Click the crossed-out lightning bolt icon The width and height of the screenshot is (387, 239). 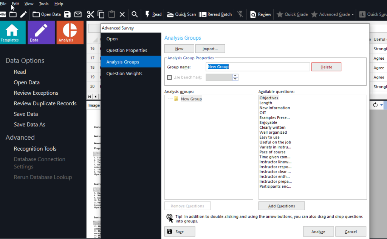[240, 14]
